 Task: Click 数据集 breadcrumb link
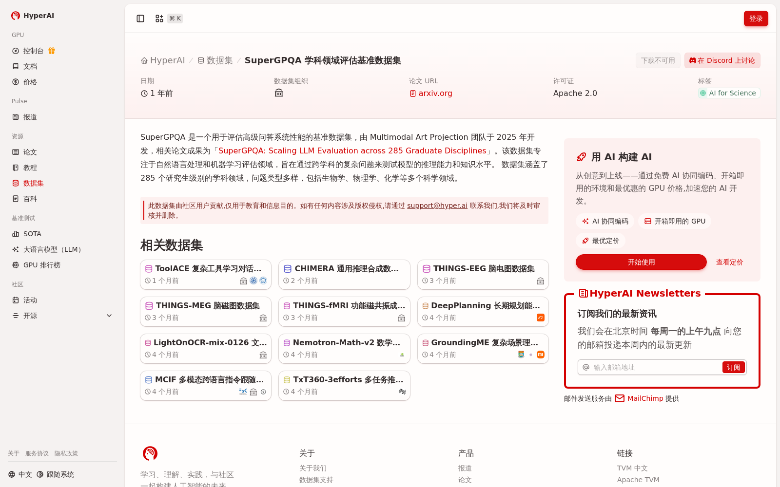(215, 60)
